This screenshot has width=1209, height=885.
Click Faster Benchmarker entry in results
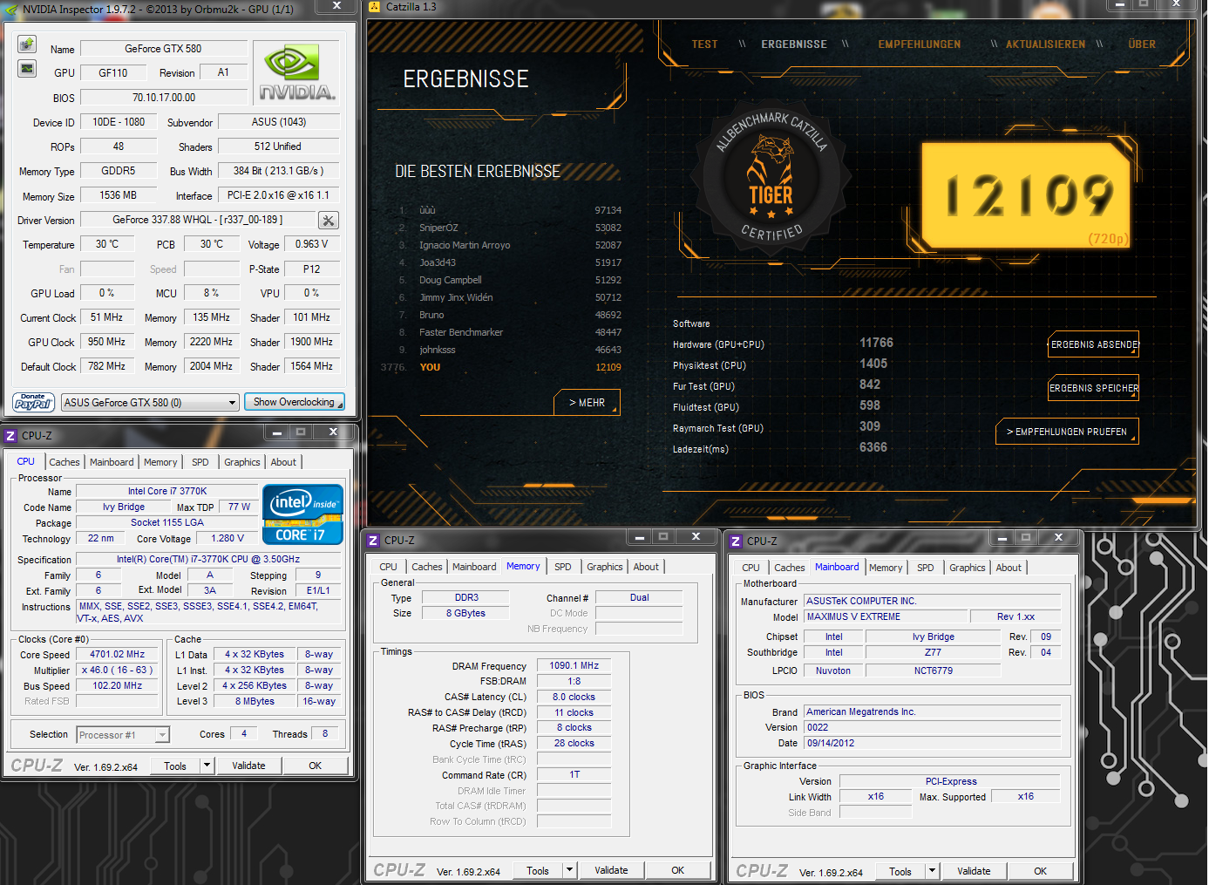[x=510, y=332]
